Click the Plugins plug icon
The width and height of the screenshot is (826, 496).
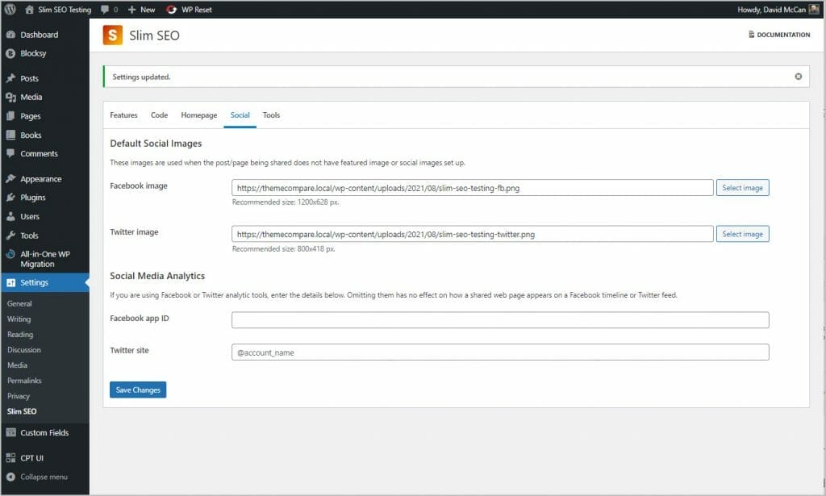point(10,198)
